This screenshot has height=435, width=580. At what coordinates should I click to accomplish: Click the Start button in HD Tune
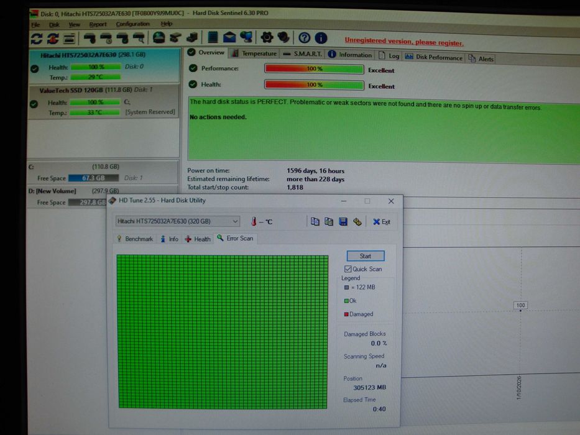point(366,256)
